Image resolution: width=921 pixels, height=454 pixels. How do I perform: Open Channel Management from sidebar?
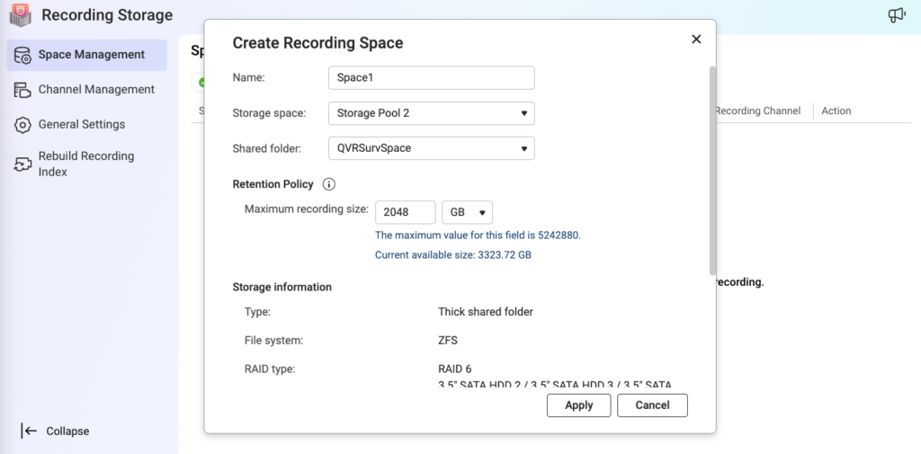click(96, 90)
